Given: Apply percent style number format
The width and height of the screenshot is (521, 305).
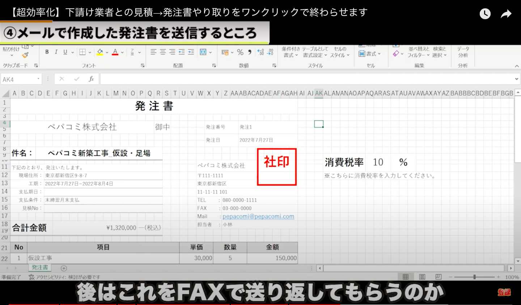Looking at the screenshot, I should 240,52.
